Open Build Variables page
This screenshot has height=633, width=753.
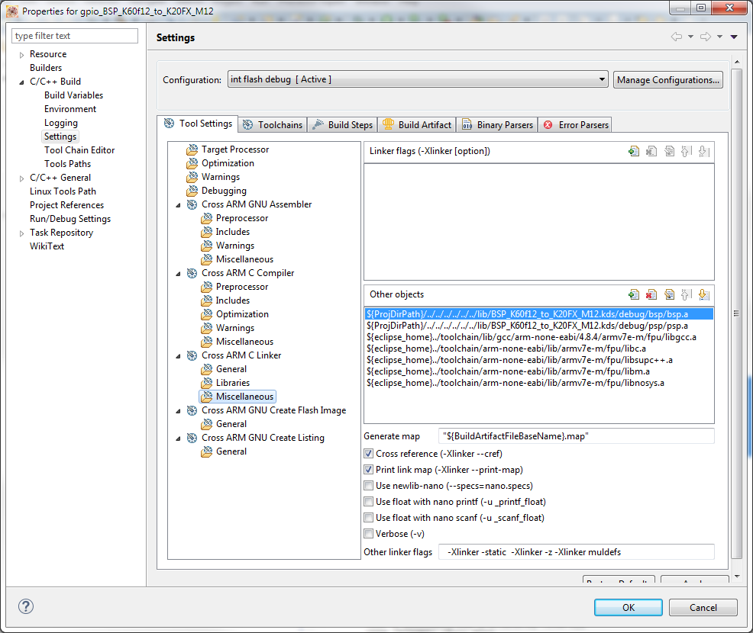pyautogui.click(x=73, y=95)
